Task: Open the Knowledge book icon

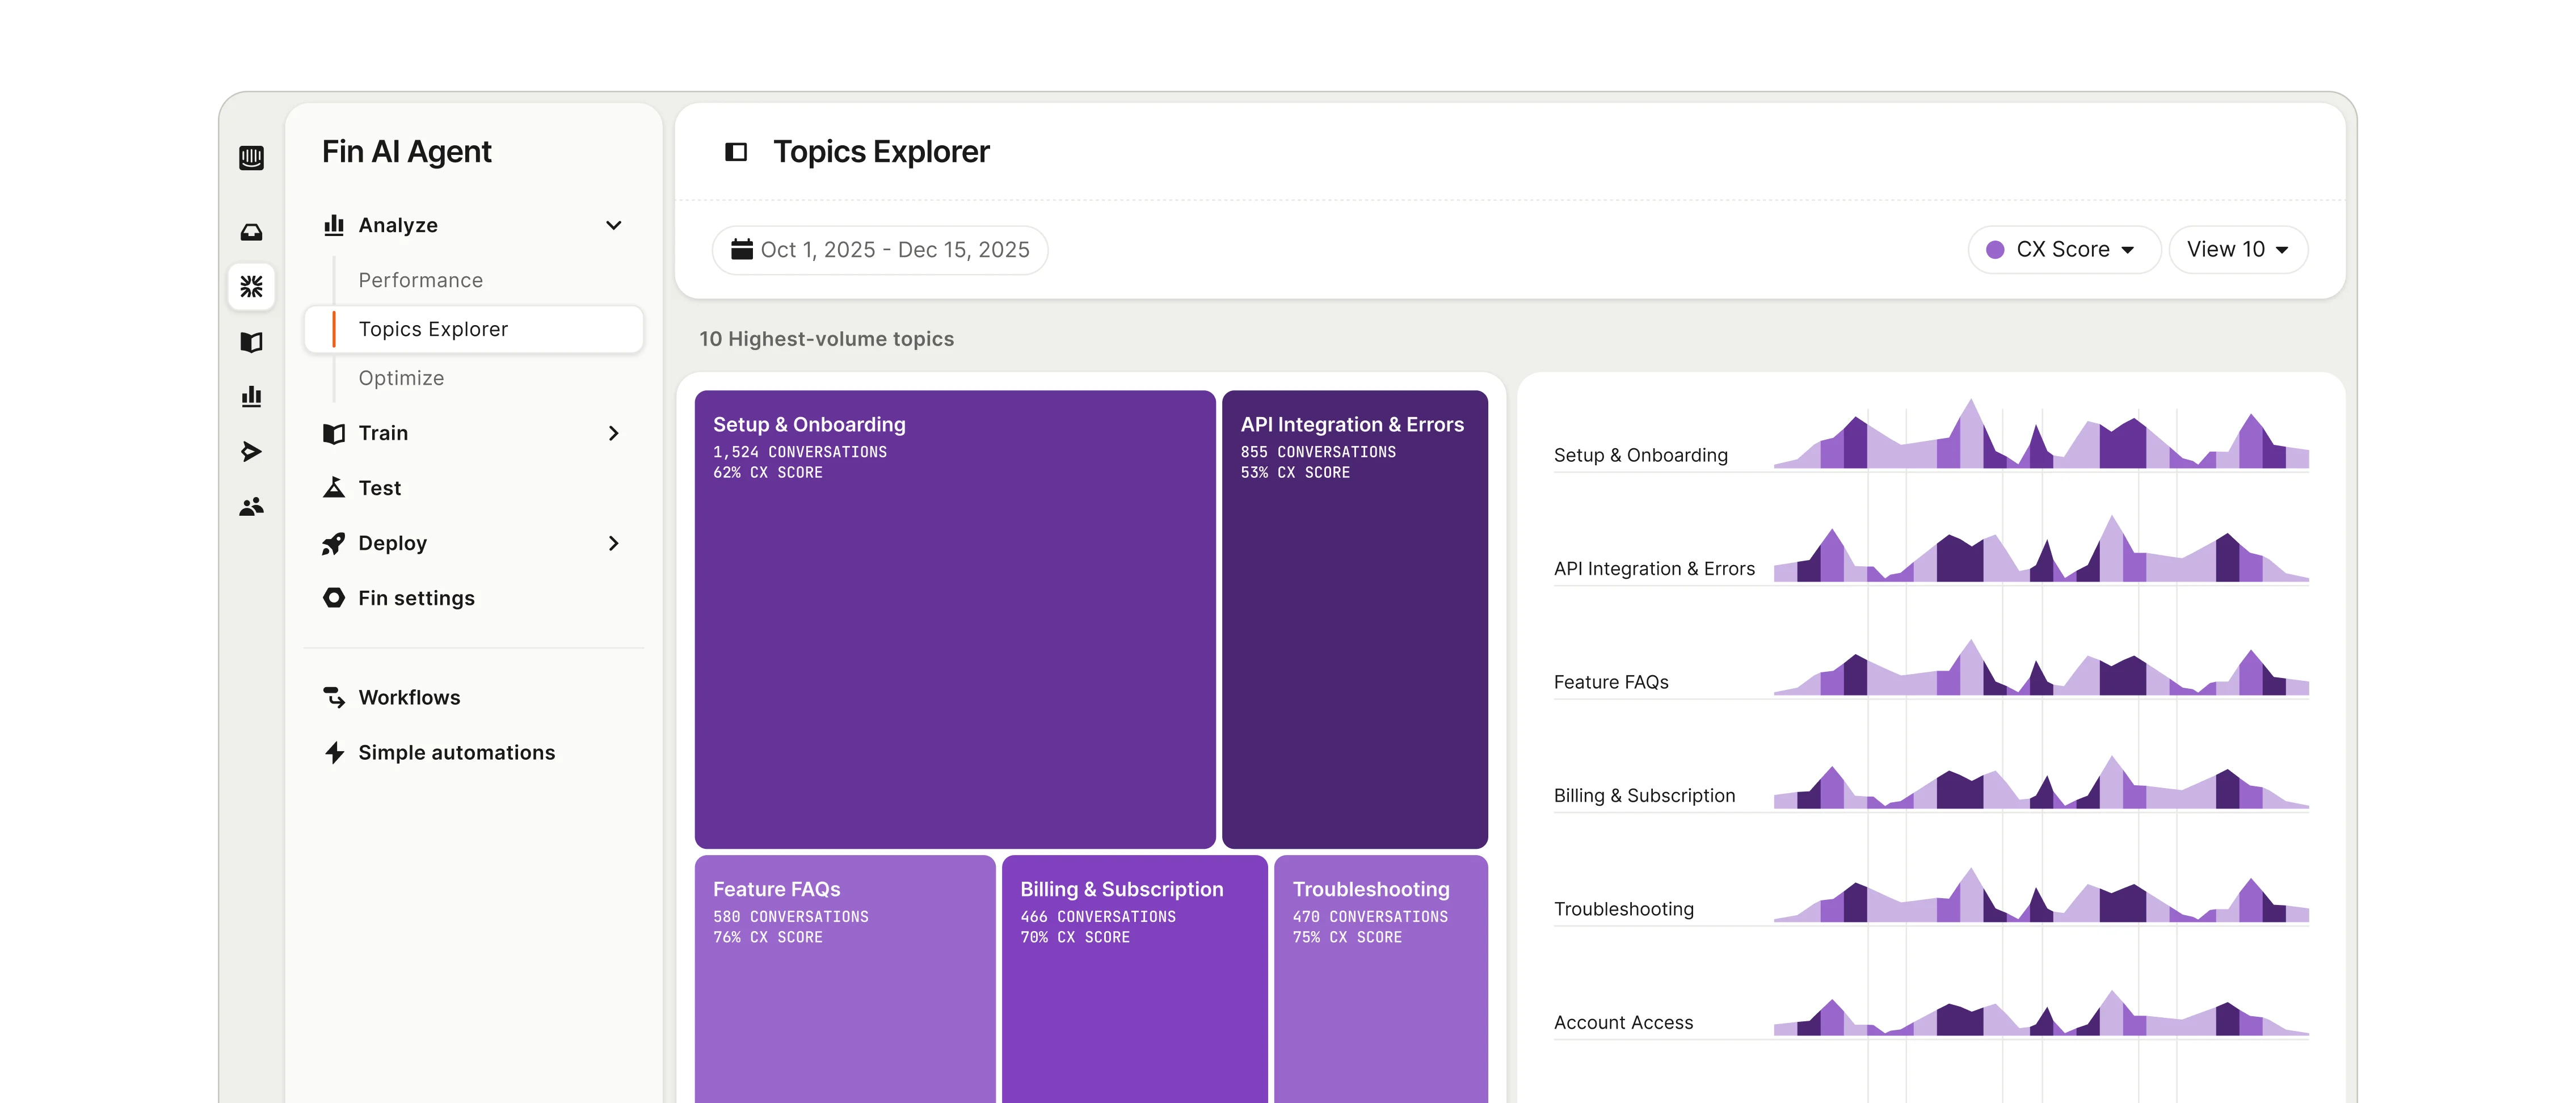Action: coord(251,342)
